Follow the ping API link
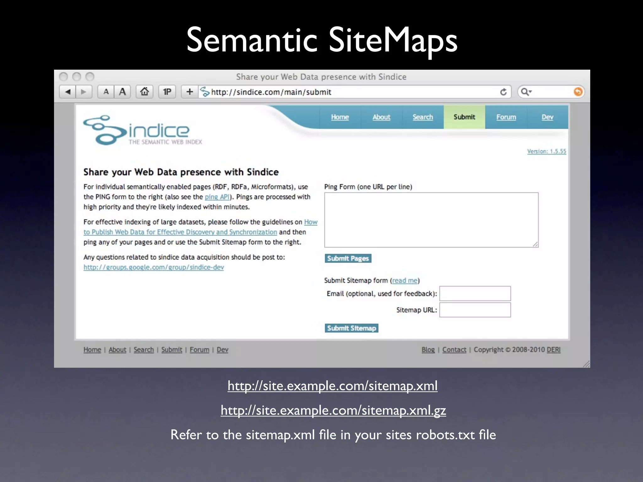The image size is (643, 482). pos(217,197)
